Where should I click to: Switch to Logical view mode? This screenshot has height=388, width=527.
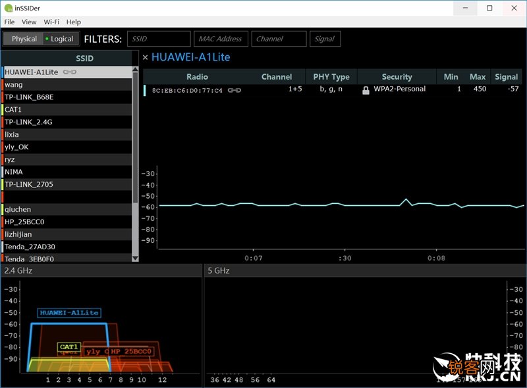61,39
